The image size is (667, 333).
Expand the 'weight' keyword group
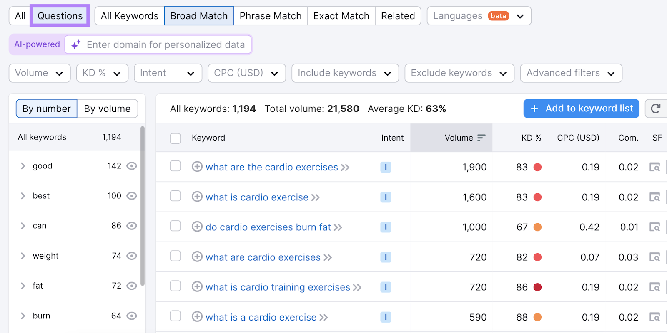tap(23, 256)
